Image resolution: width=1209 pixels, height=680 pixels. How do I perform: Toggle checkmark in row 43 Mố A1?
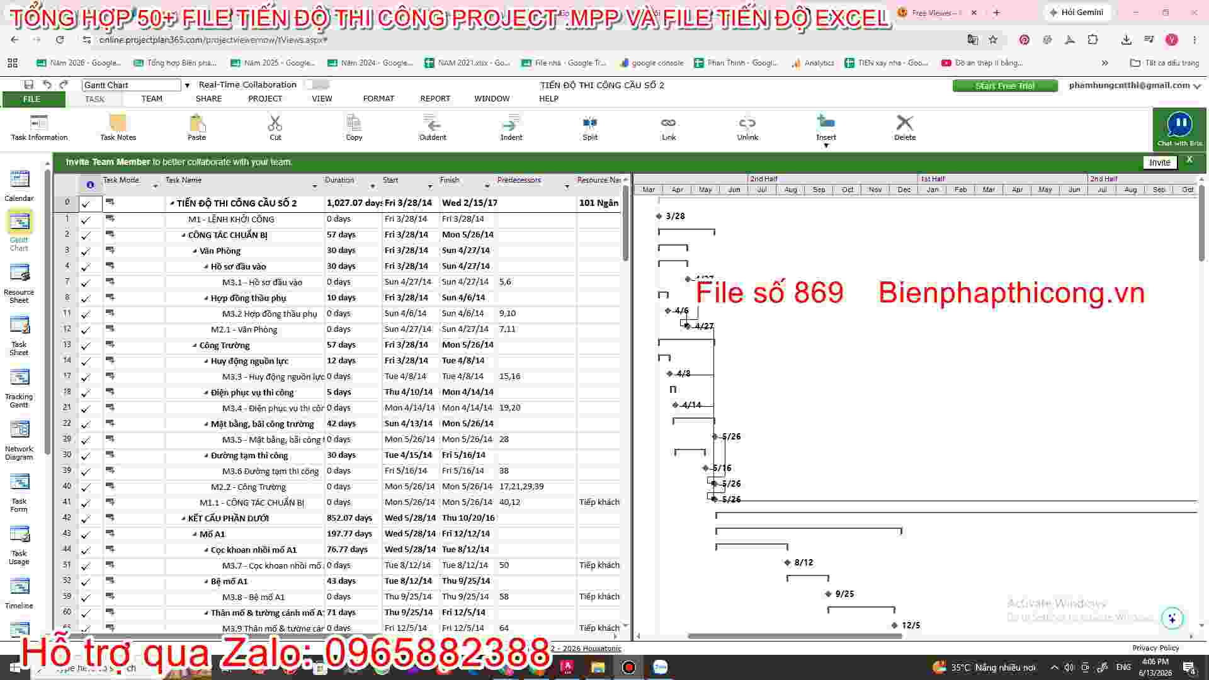[x=86, y=535]
